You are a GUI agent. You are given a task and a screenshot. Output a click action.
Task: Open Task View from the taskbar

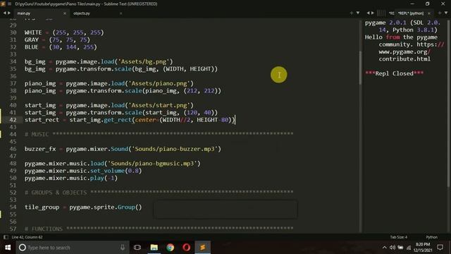coord(137,248)
